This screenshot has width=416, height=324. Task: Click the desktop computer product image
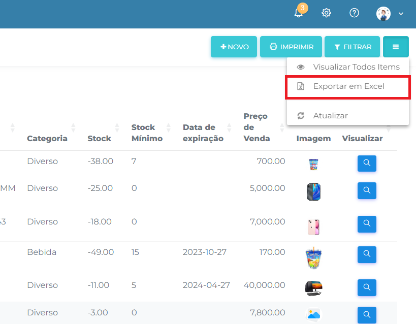coord(313,288)
